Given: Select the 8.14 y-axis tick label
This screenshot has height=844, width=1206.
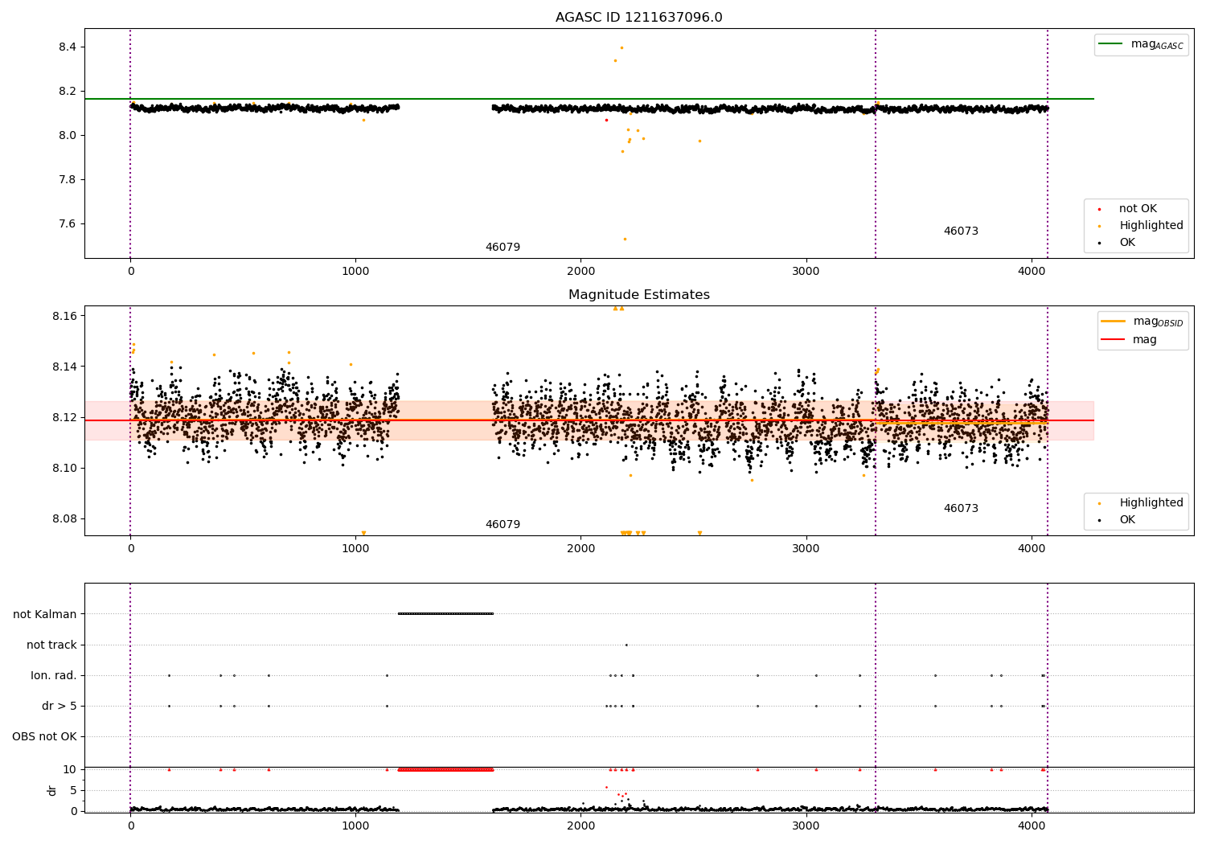Looking at the screenshot, I should pyautogui.click(x=64, y=367).
